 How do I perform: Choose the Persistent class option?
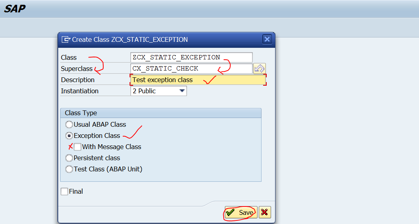click(x=69, y=158)
